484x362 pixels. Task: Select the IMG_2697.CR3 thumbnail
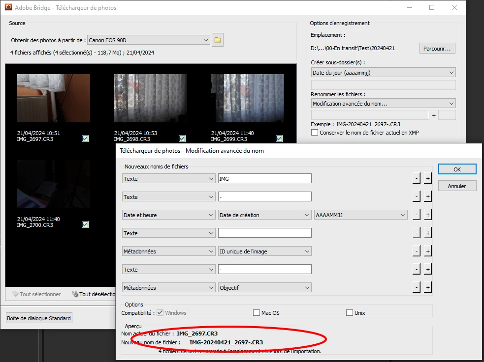point(54,98)
